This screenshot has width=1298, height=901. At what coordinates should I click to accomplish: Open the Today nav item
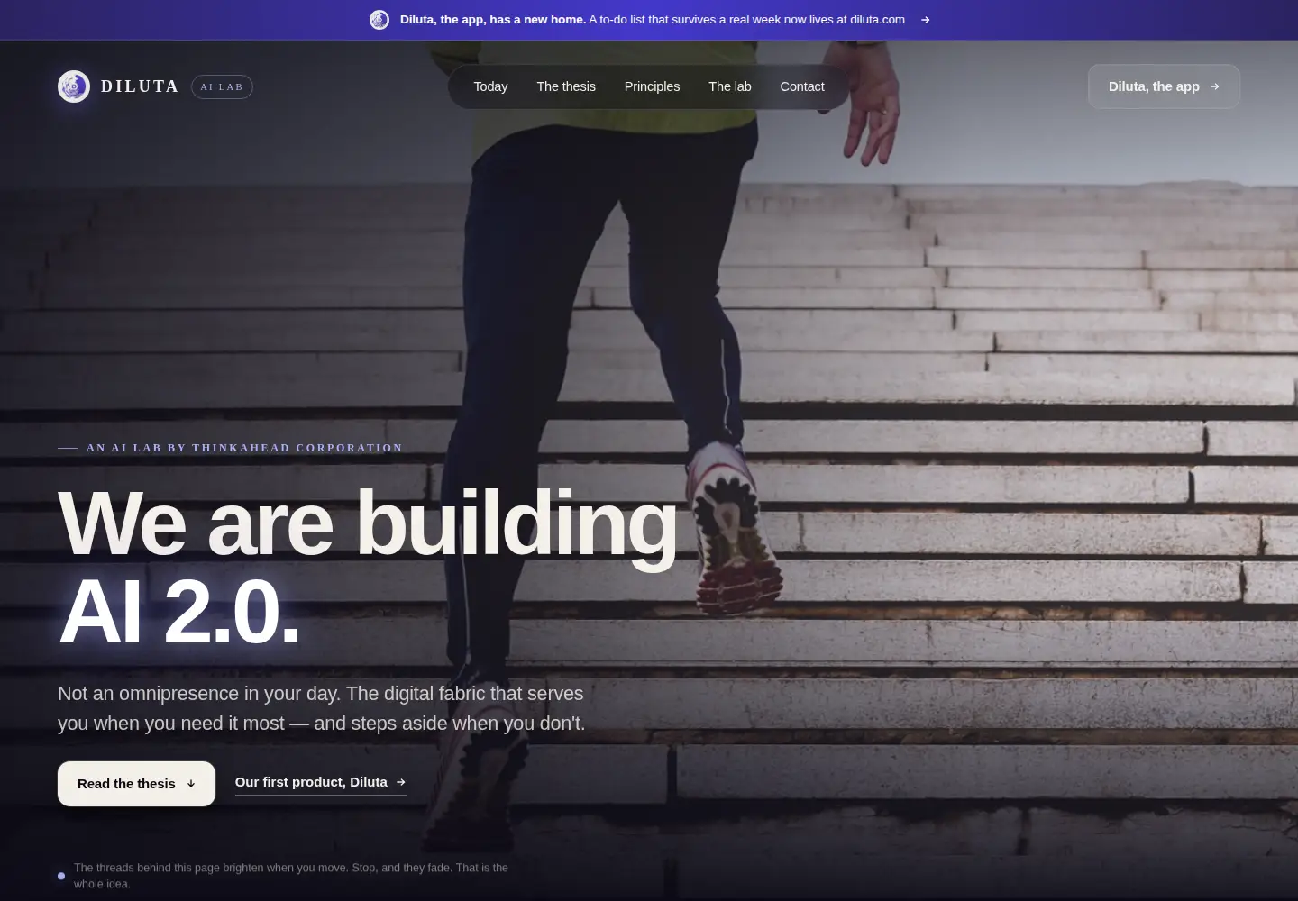click(490, 86)
